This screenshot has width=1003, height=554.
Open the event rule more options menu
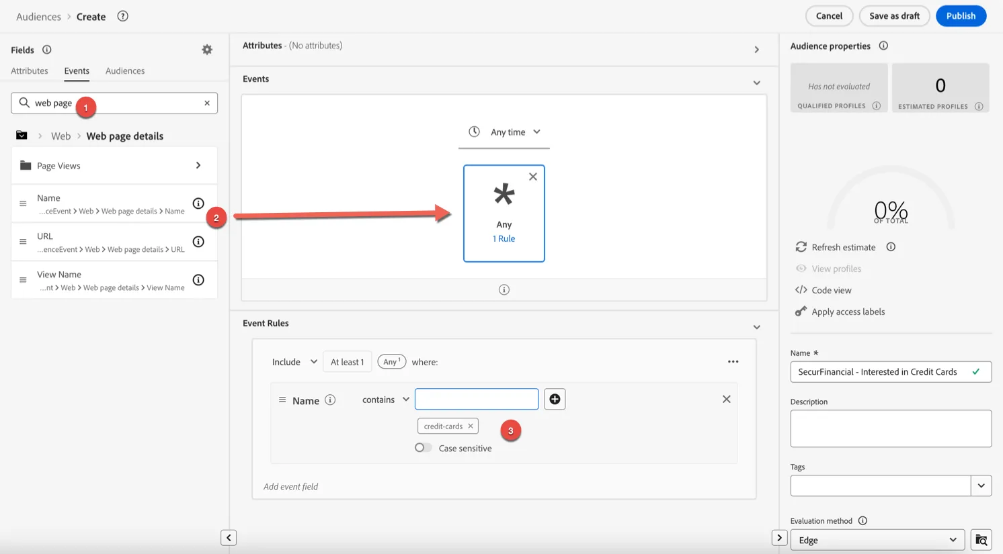pyautogui.click(x=733, y=362)
